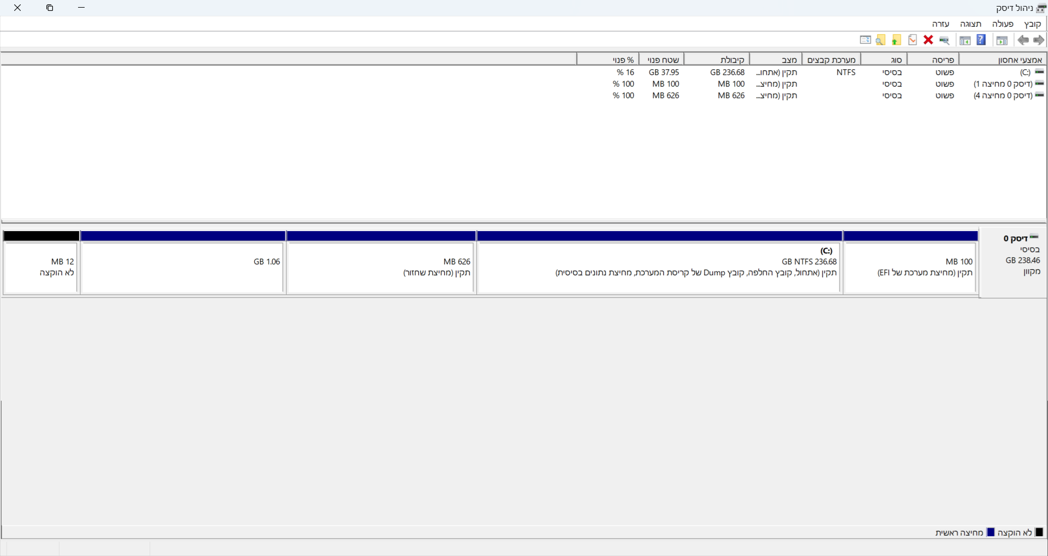
Task: Select the (C:) NTFS 236.68 GB partition block
Action: 659,263
